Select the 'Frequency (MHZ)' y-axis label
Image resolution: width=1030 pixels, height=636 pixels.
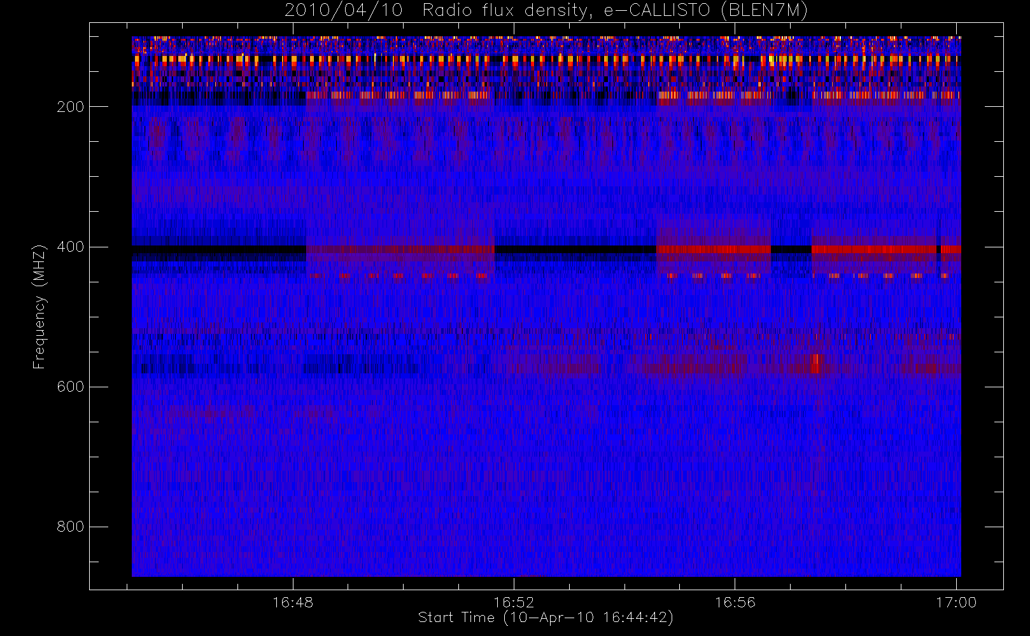(39, 307)
